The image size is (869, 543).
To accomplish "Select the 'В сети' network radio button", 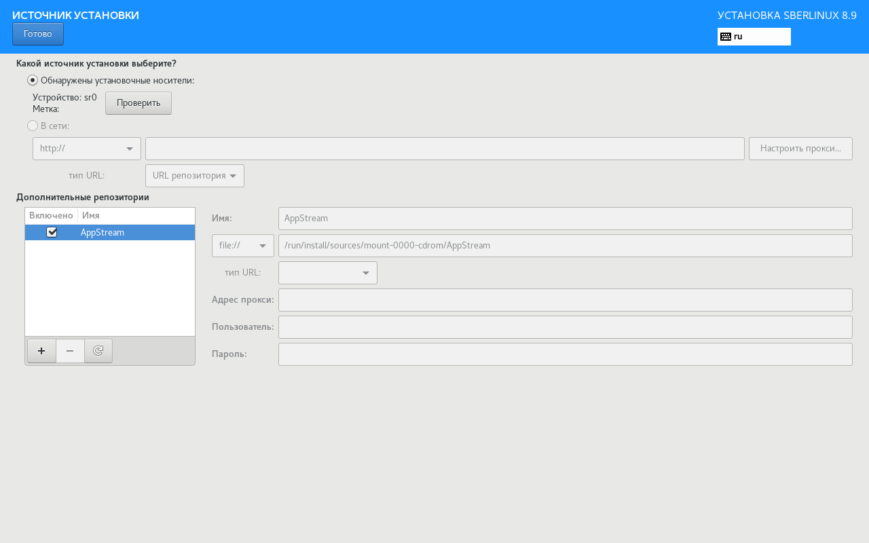I will pos(33,126).
